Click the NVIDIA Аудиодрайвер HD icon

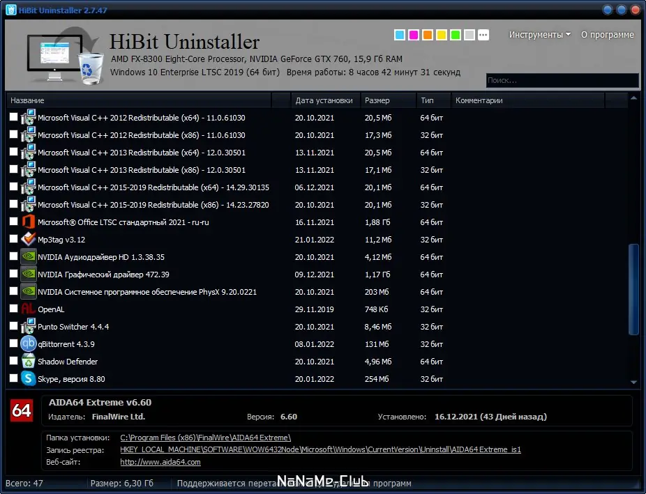[28, 256]
